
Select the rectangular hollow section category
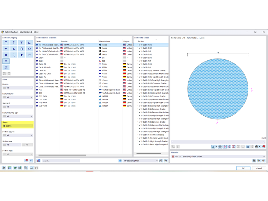(x=22, y=49)
